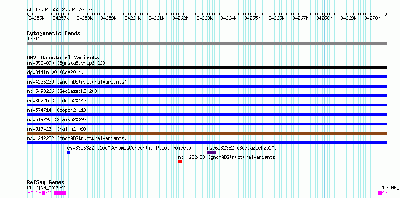Select nsv574714 (Cooper2011) label
The image size is (400, 198).
point(57,110)
